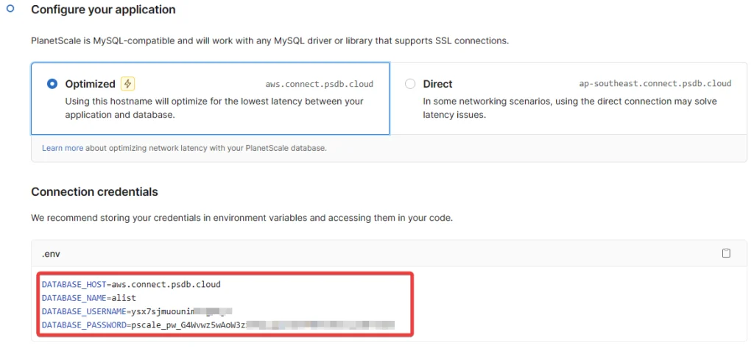Click the DATABASE_PASSWORD line
The image size is (754, 351).
pos(217,325)
